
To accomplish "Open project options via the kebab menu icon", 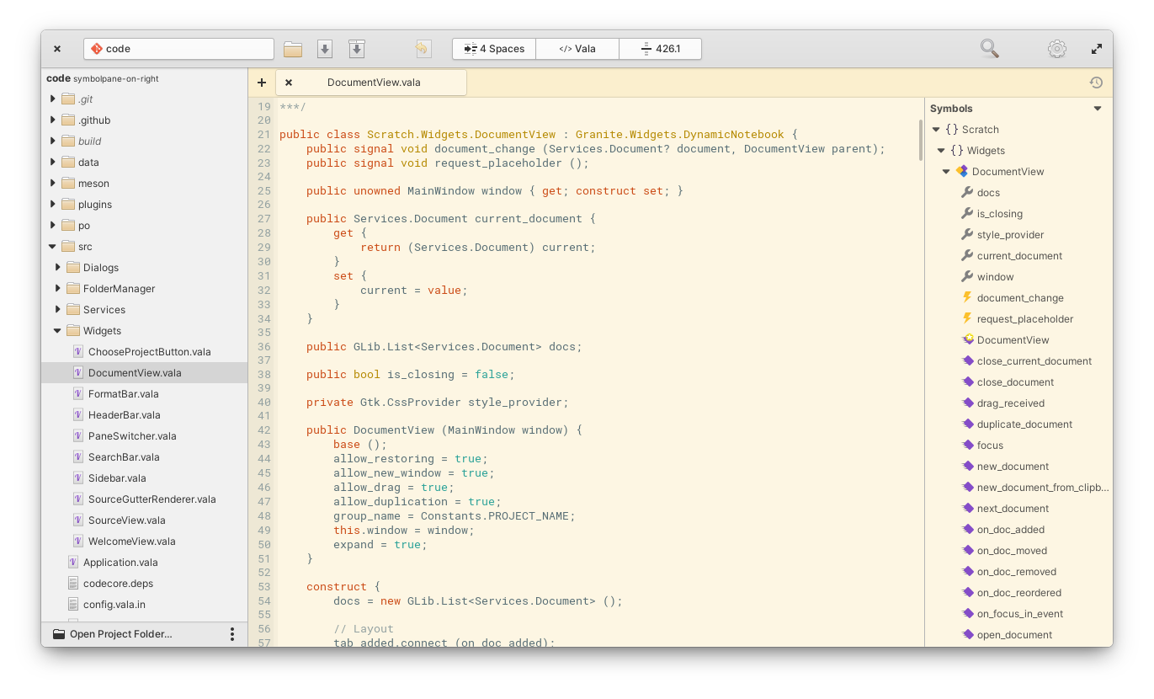I will point(231,633).
